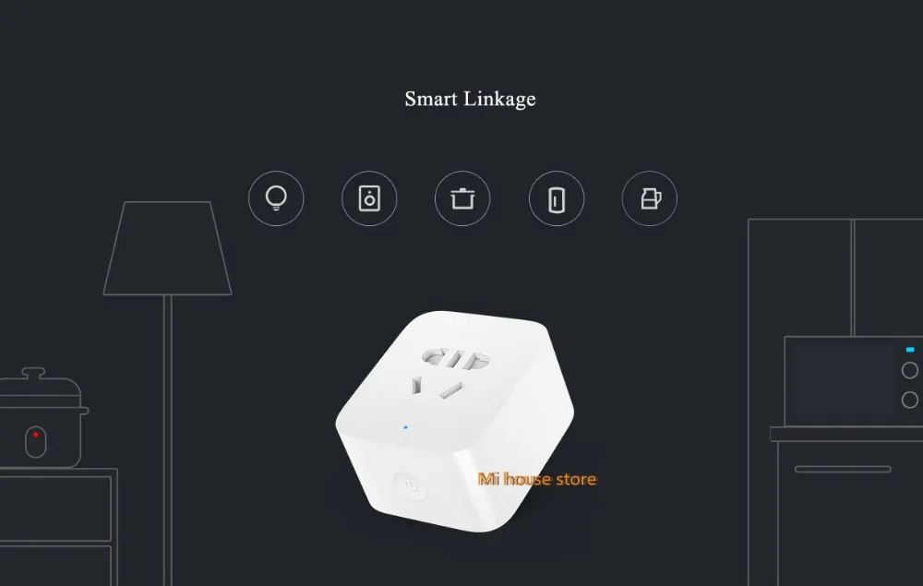The width and height of the screenshot is (923, 586).
Task: Click the microwave upper round knob
Action: (909, 370)
